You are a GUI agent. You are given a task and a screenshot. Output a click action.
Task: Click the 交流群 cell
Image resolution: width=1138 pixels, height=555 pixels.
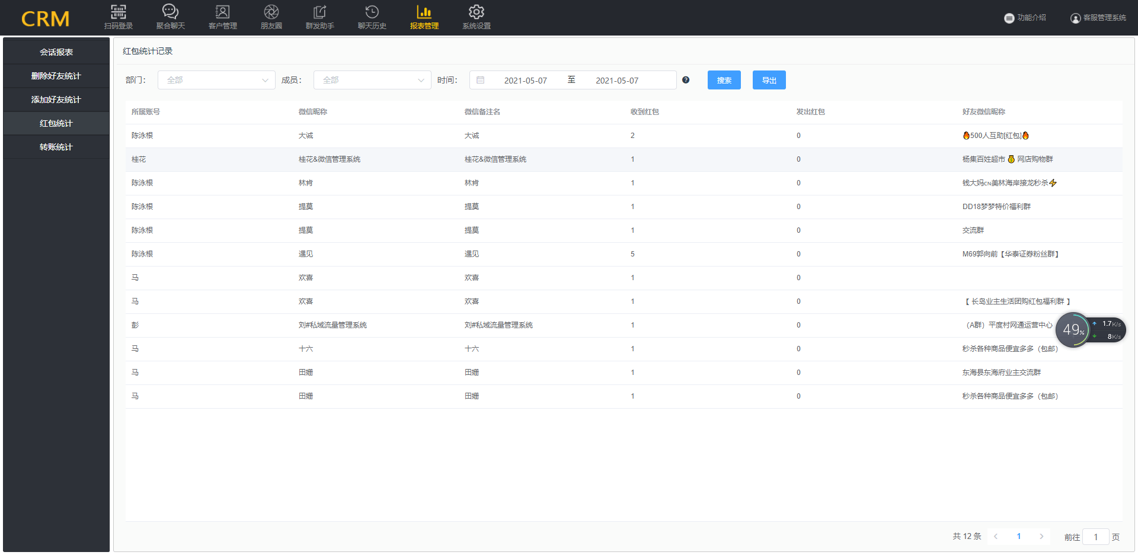click(973, 230)
